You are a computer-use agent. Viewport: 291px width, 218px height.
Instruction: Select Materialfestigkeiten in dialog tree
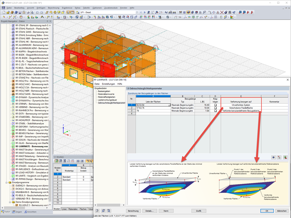click(x=106, y=97)
